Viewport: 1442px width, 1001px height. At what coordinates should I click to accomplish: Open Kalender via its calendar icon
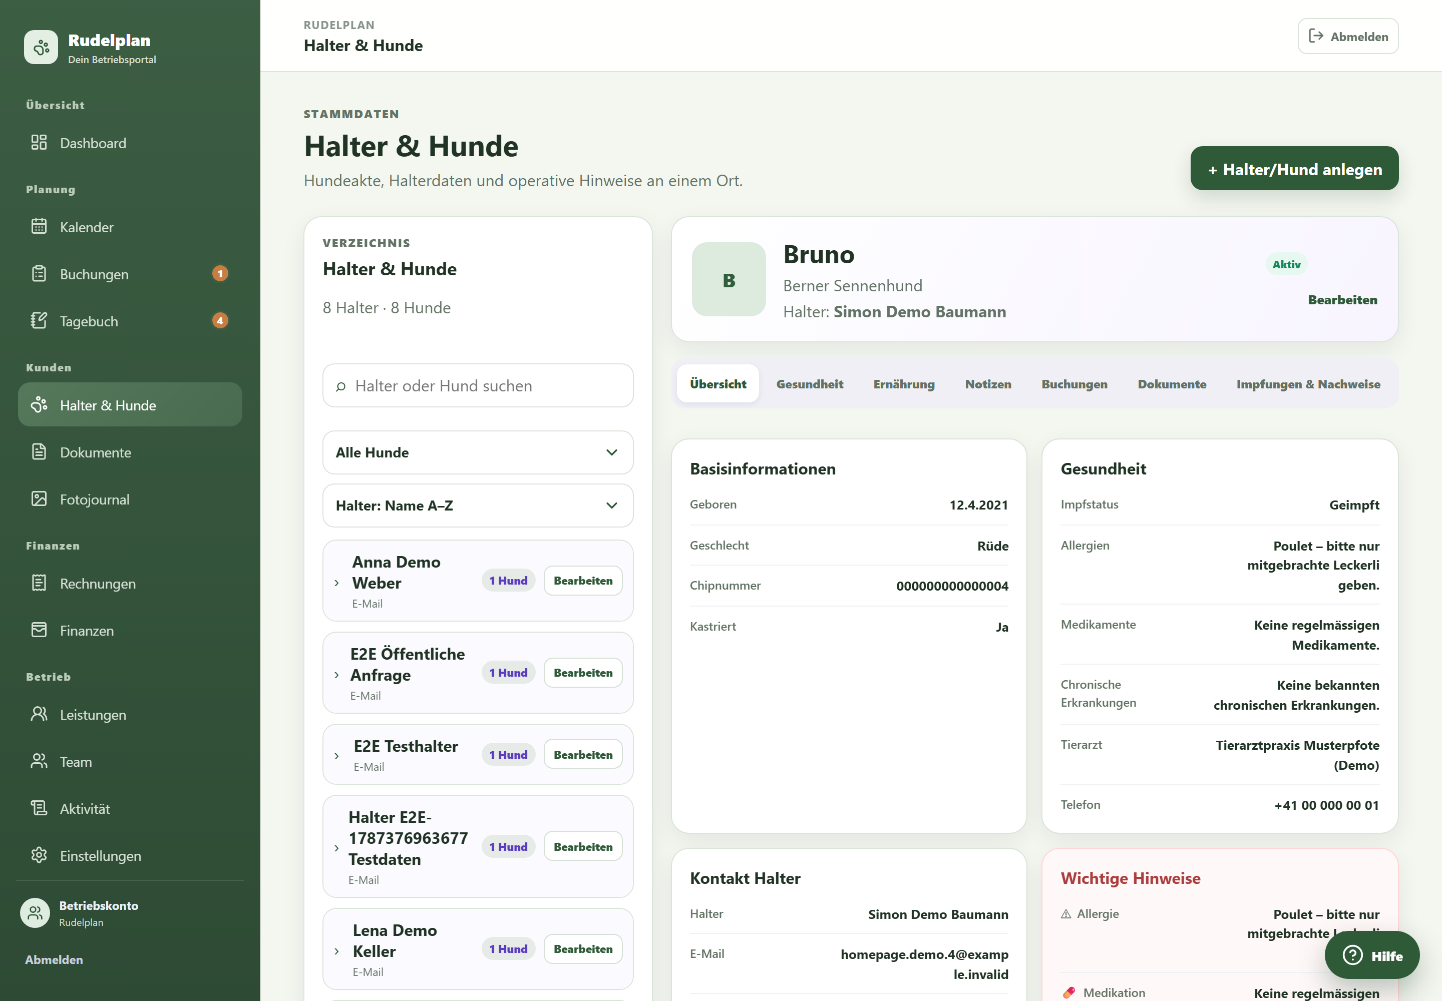pos(39,226)
